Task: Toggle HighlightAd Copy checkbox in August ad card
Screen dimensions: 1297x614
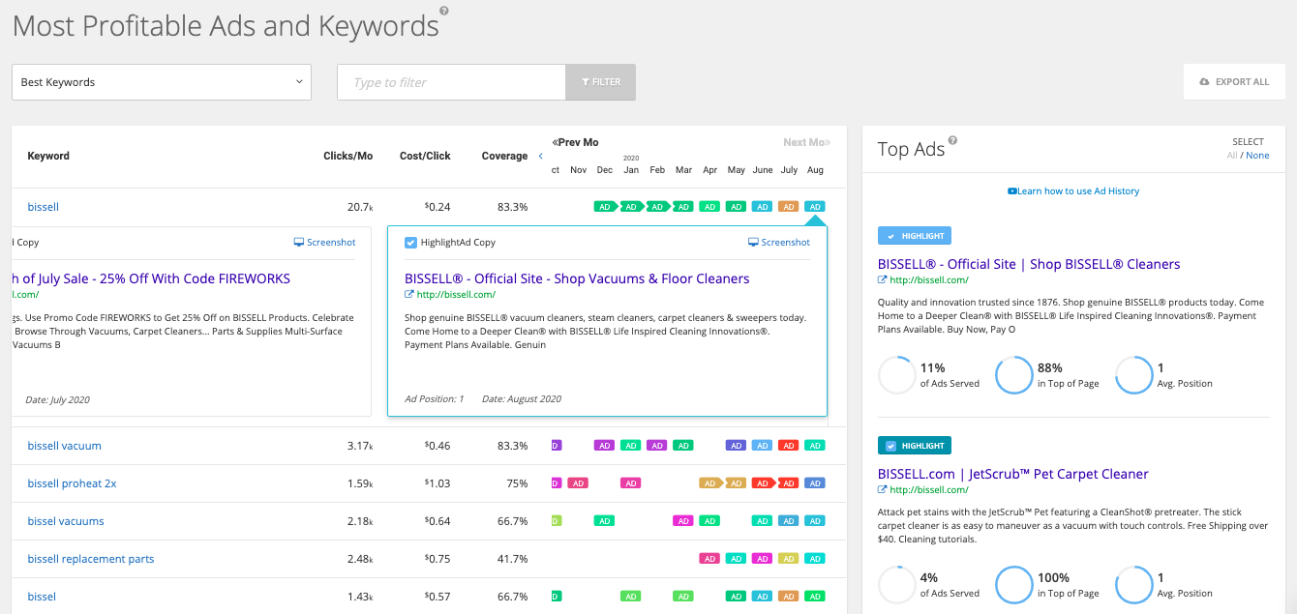Action: [410, 243]
